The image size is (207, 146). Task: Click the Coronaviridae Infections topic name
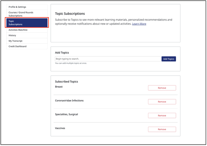tap(69, 100)
